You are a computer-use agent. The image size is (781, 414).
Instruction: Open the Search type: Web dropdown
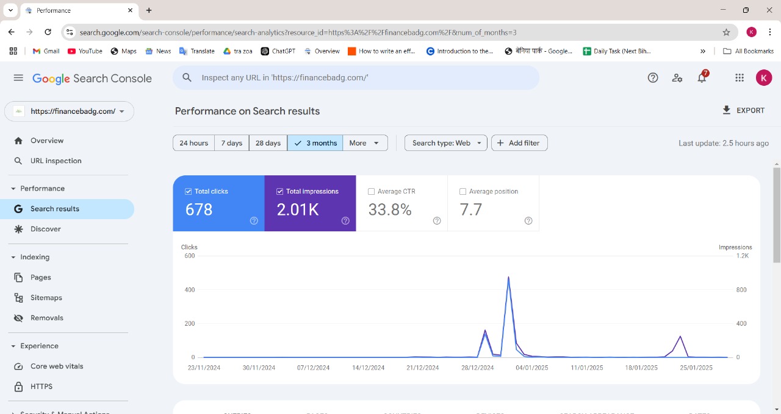(446, 143)
